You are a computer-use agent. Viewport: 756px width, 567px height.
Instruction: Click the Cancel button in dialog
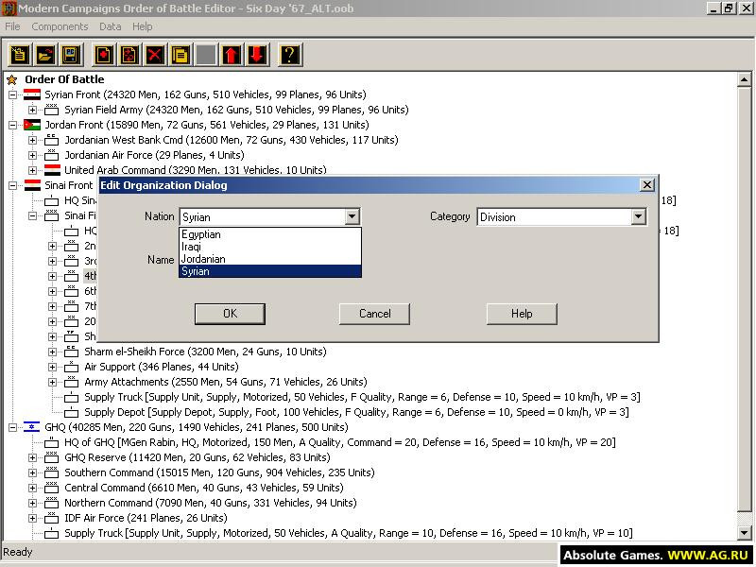coord(374,314)
